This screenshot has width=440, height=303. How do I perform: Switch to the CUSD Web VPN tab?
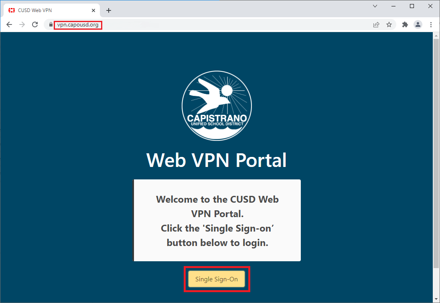click(52, 10)
